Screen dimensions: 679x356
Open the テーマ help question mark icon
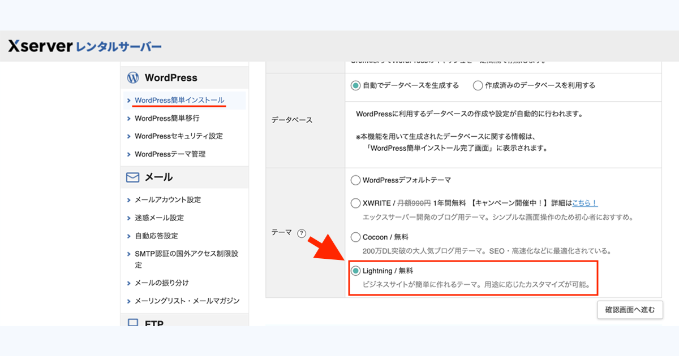click(301, 233)
